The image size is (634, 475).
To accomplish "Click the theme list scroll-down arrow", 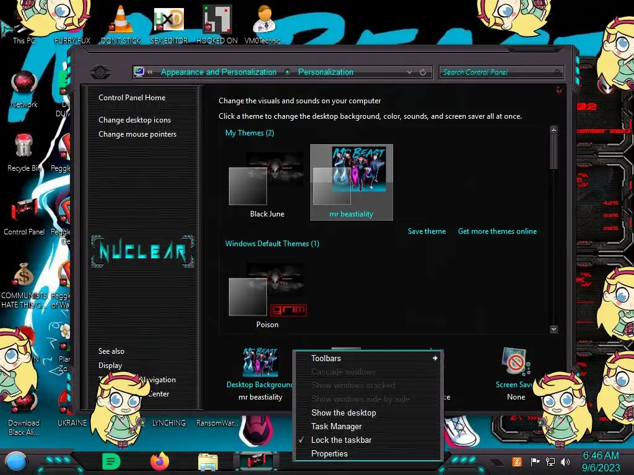I will (554, 329).
